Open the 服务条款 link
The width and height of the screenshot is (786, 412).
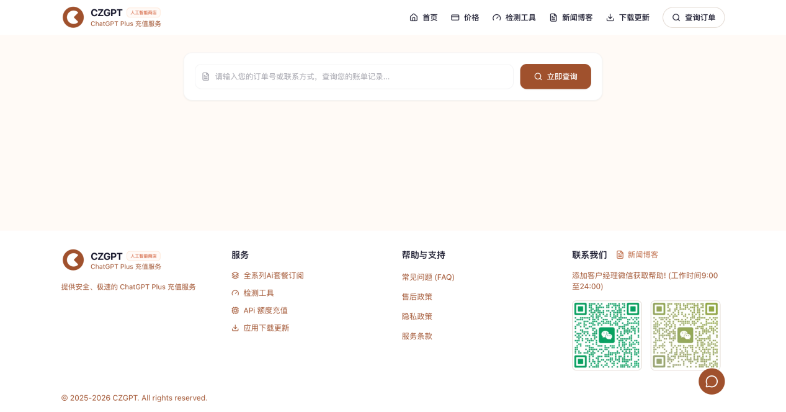pos(417,336)
